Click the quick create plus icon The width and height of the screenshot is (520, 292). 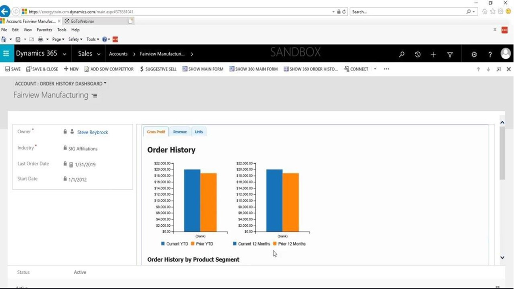[x=433, y=54]
